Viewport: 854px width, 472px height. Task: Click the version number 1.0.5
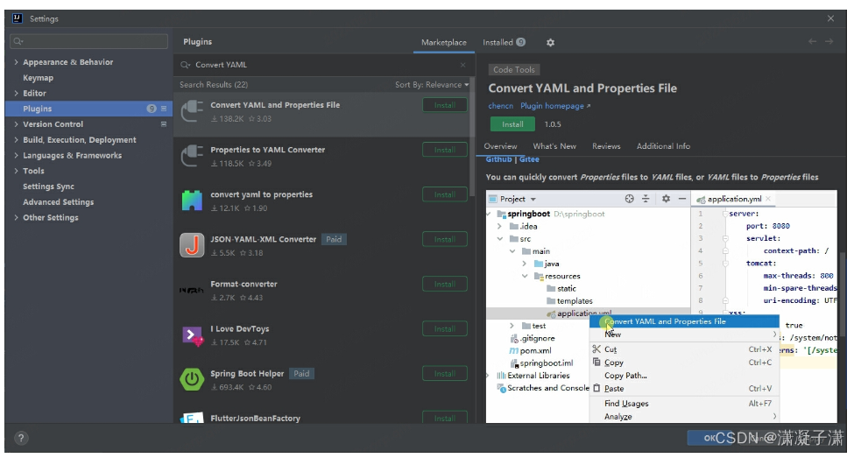pos(553,124)
